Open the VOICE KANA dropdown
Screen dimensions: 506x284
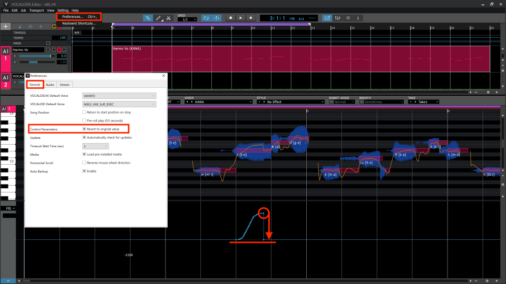pyautogui.click(x=218, y=102)
